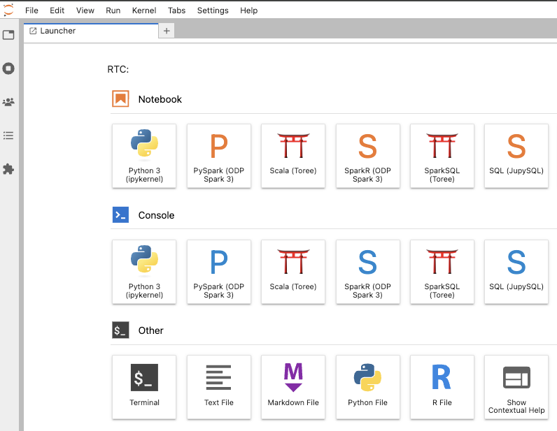Launch SQL (JupySQL) notebook
This screenshot has width=557, height=431.
pos(516,156)
